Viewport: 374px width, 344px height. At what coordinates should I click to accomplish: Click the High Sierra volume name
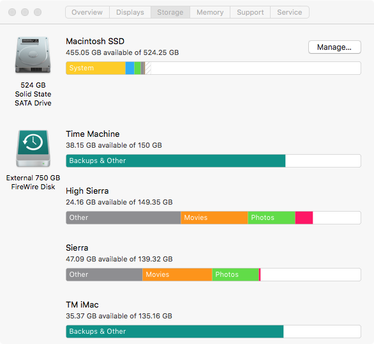pyautogui.click(x=87, y=191)
